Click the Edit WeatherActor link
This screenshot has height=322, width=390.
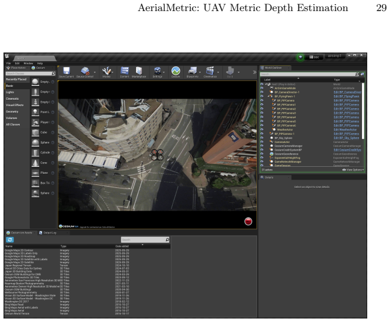345,129
